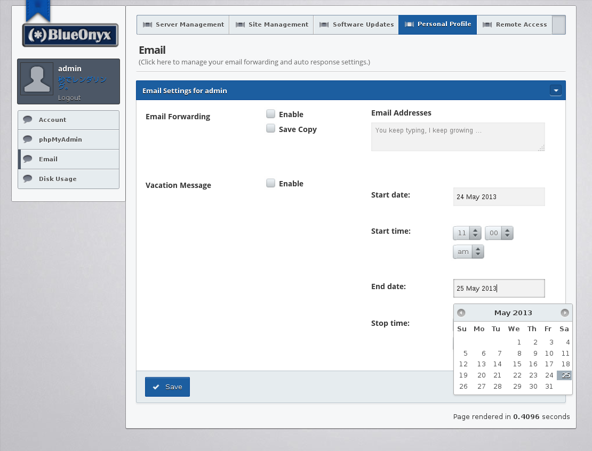Image resolution: width=592 pixels, height=451 pixels.
Task: Enable Email Forwarding checkbox
Action: pos(271,114)
